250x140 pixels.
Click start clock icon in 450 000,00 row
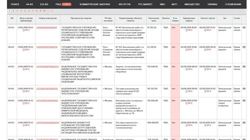pyautogui.click(x=205, y=125)
